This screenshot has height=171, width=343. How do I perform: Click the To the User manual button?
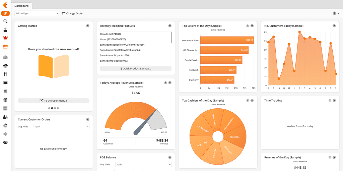54,101
